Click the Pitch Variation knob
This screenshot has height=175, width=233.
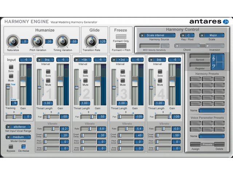click(38, 41)
